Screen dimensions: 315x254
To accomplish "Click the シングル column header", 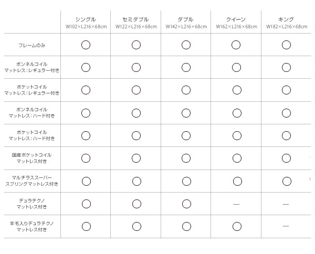I will click(x=86, y=23).
